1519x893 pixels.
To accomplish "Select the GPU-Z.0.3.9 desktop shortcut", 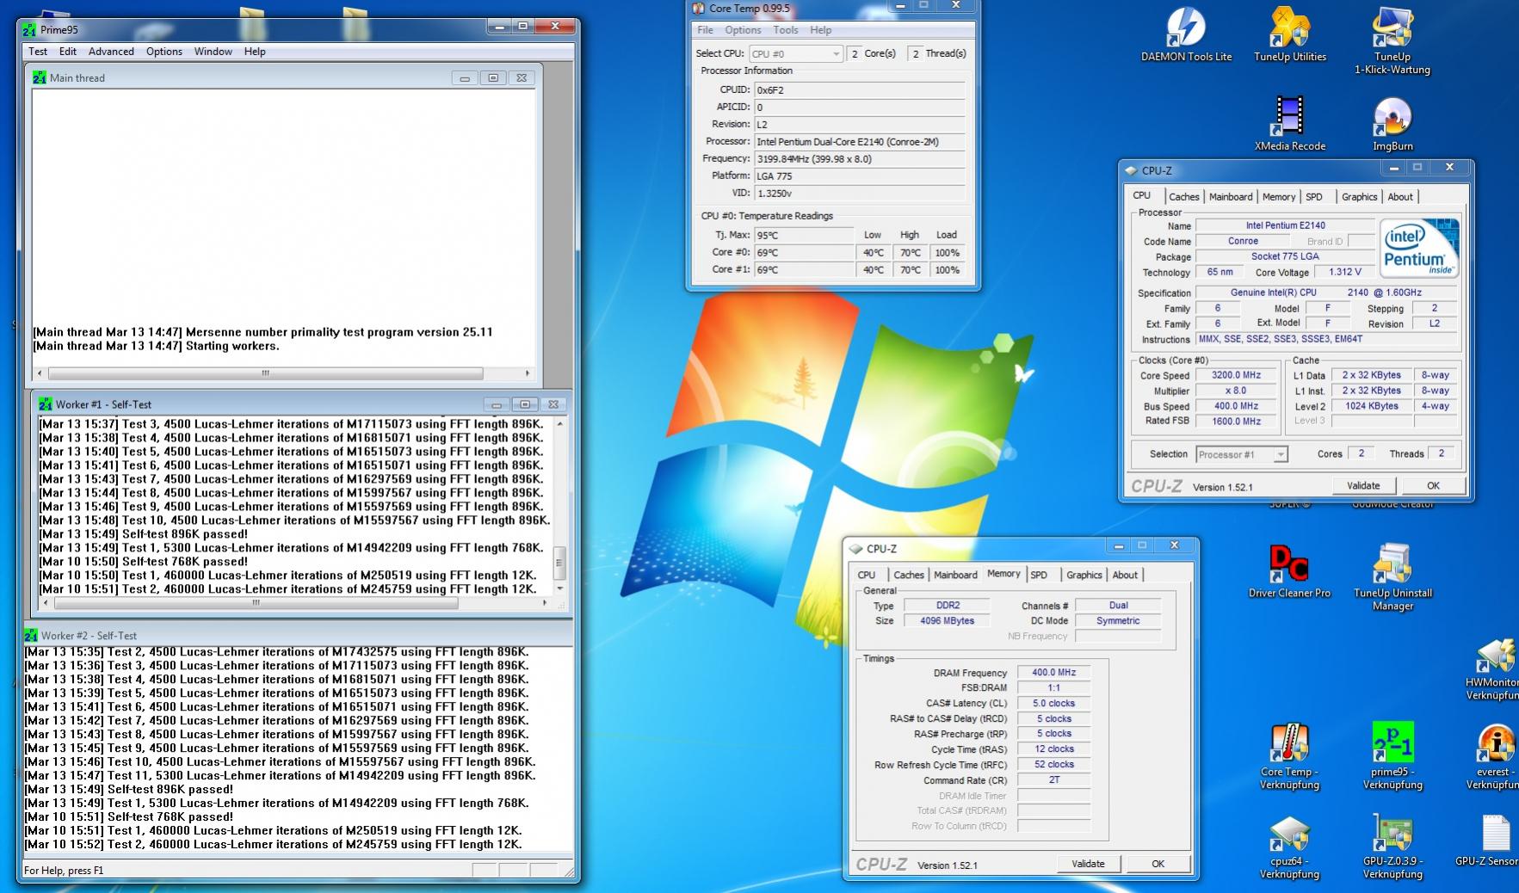I will [x=1392, y=847].
